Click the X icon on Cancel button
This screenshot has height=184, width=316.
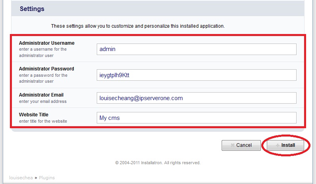[x=233, y=145]
